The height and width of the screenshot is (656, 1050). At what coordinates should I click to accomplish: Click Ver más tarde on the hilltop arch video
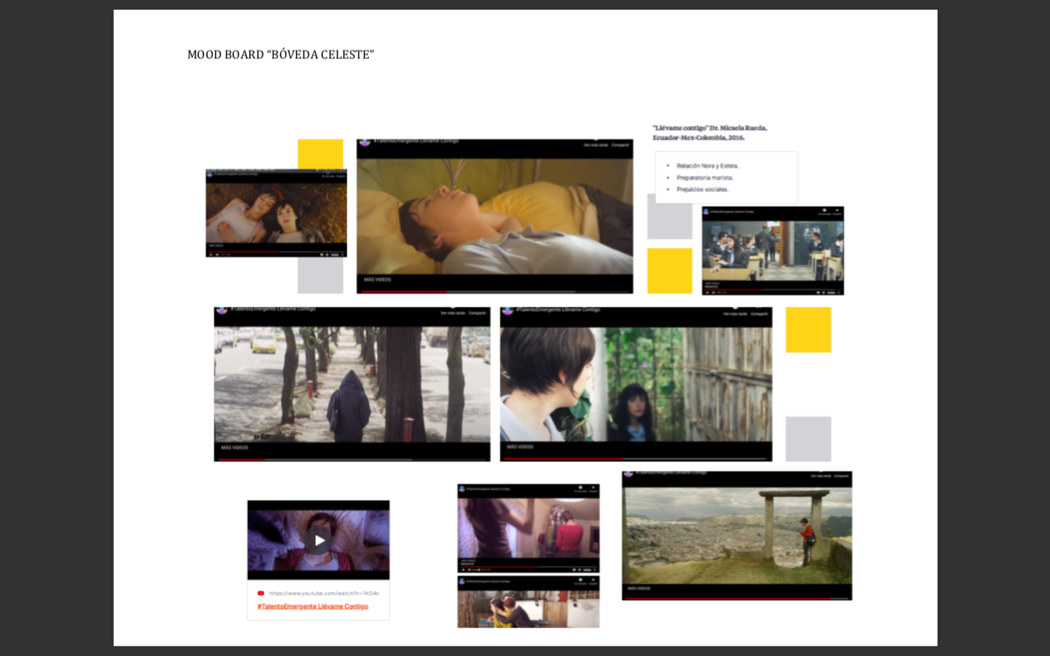[821, 476]
